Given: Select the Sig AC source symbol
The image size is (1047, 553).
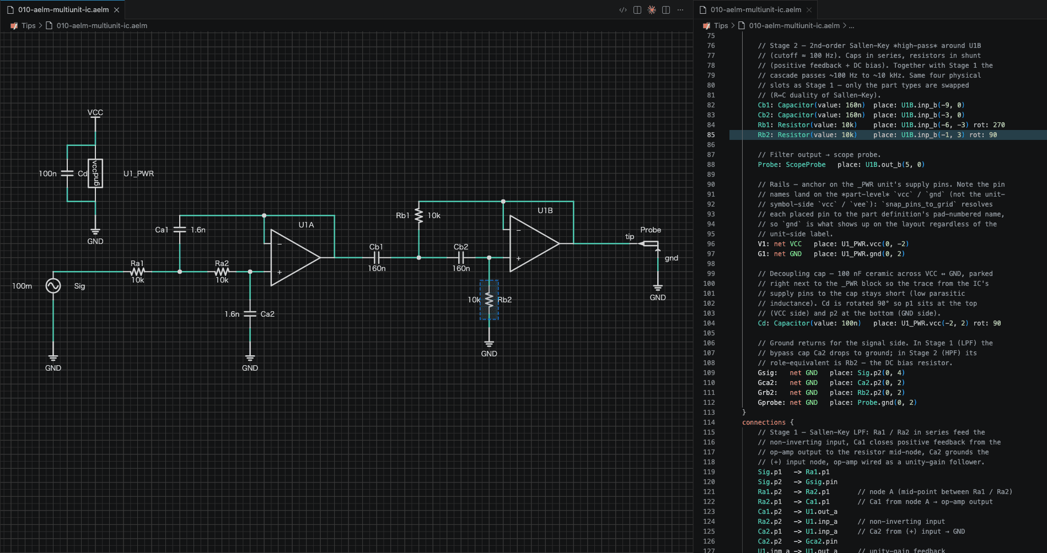Looking at the screenshot, I should coord(53,286).
